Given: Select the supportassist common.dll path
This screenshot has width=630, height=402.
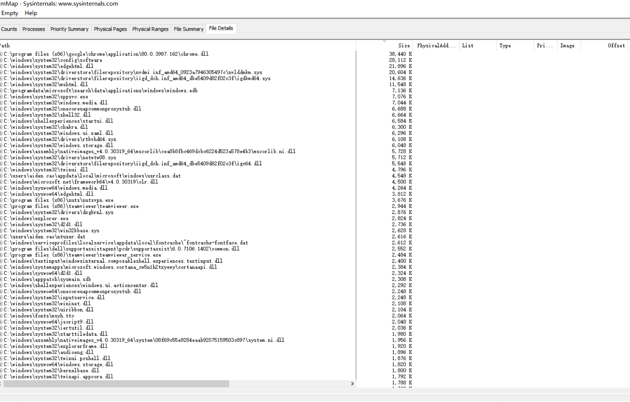Looking at the screenshot, I should (122, 249).
